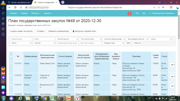This screenshot has height=101, width=180.
Task: Click the red notification bell on portal
Action: [129, 13]
